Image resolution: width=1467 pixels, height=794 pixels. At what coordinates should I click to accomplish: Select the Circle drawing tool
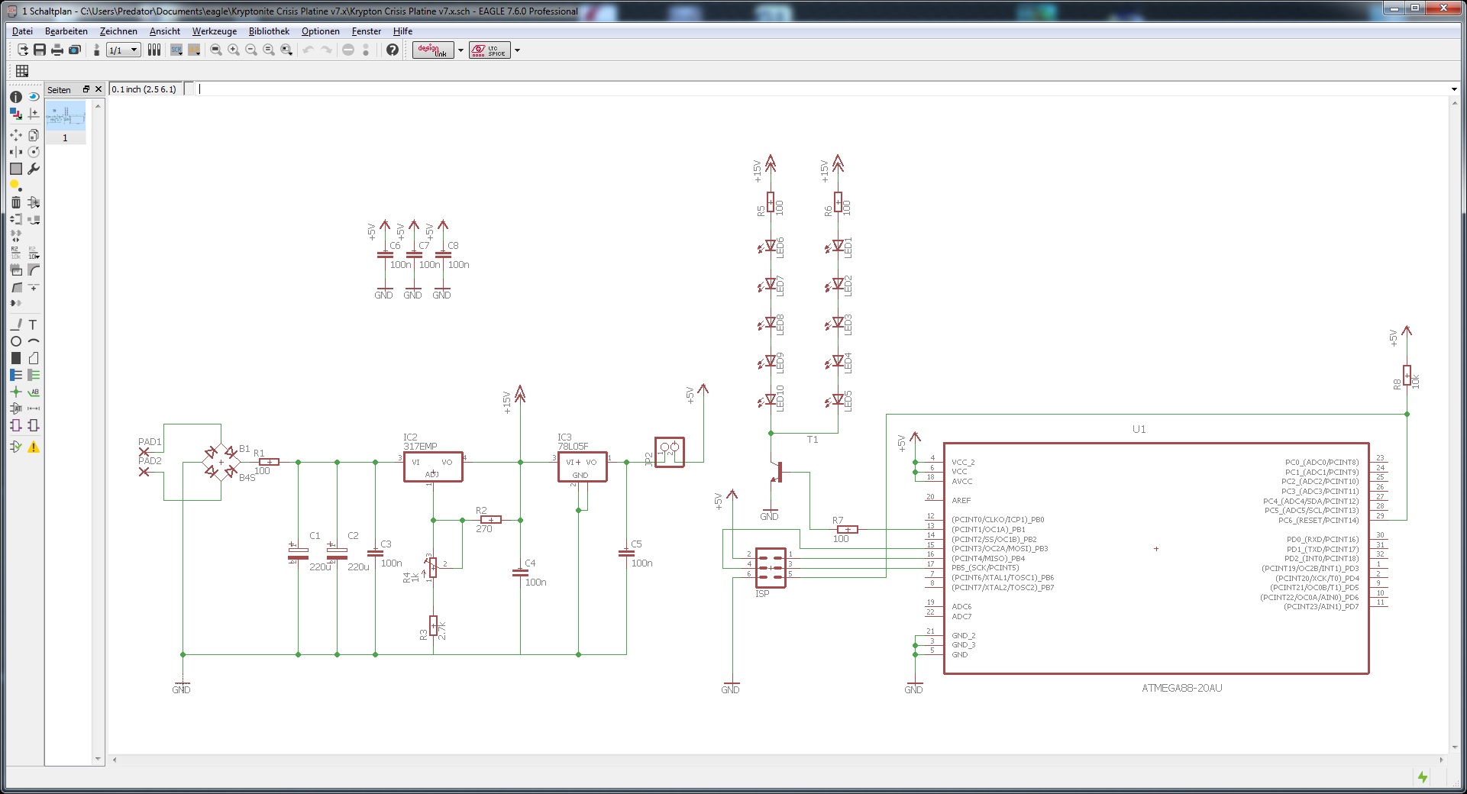click(x=15, y=341)
